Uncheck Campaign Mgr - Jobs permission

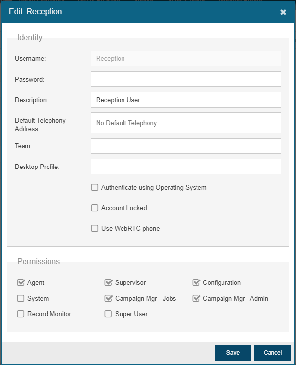tap(108, 298)
